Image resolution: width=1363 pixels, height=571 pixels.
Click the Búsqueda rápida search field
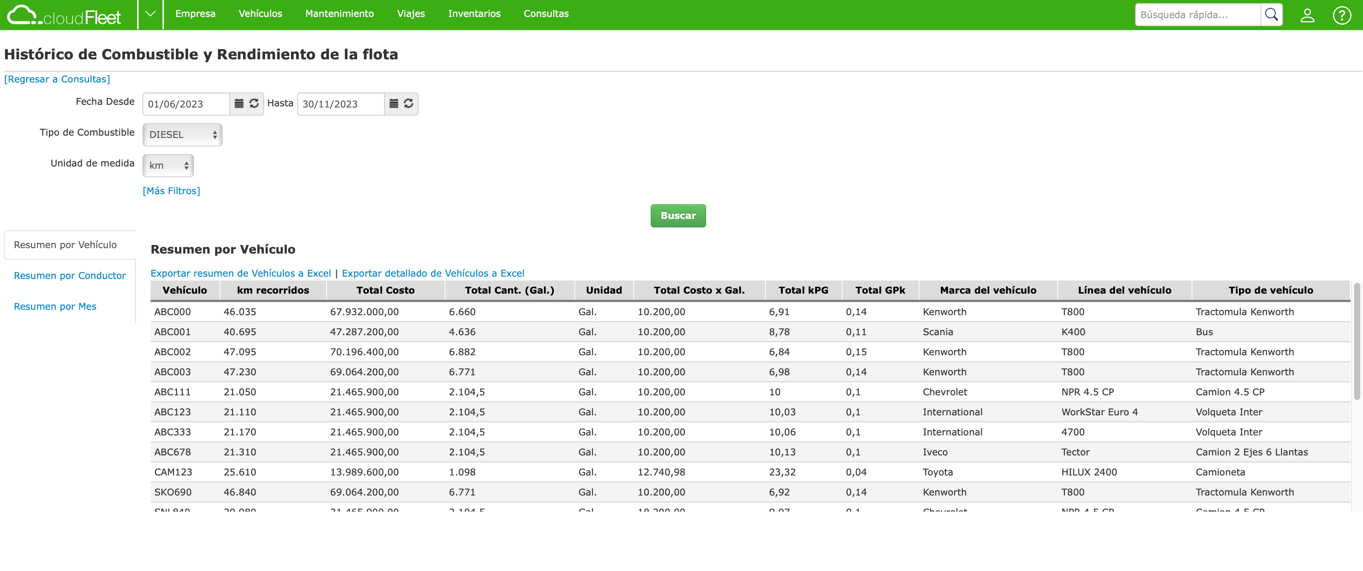(1197, 15)
